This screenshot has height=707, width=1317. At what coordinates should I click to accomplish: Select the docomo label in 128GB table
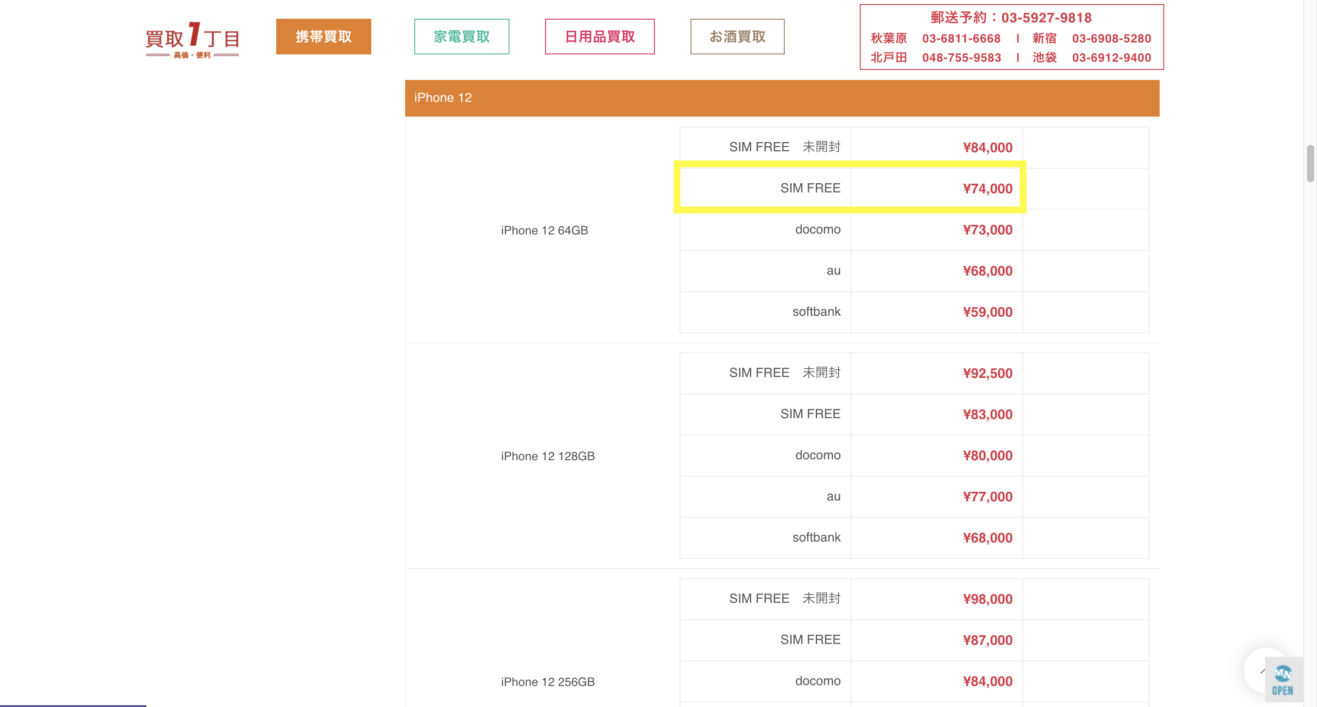[x=818, y=455]
